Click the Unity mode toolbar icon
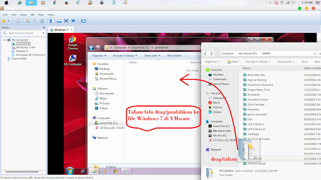This screenshot has width=321, height=180. (73, 21)
